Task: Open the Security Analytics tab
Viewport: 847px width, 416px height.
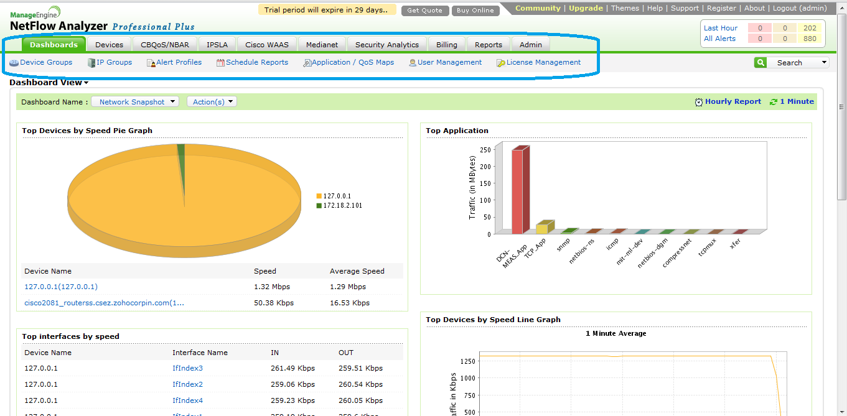Action: pyautogui.click(x=387, y=45)
